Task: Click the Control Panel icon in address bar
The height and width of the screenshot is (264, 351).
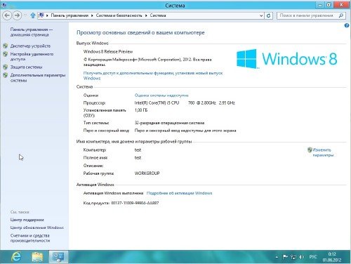Action: click(41, 15)
